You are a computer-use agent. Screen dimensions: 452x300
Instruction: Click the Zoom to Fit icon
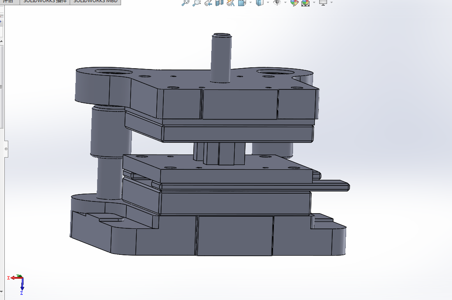point(186,3)
